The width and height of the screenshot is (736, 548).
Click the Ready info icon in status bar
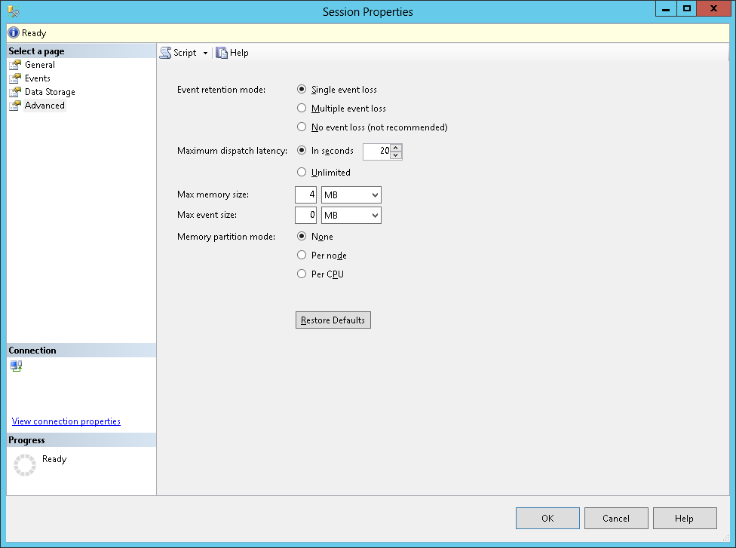coord(14,33)
